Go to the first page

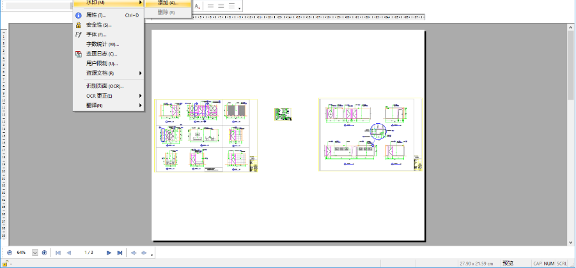(x=58, y=253)
